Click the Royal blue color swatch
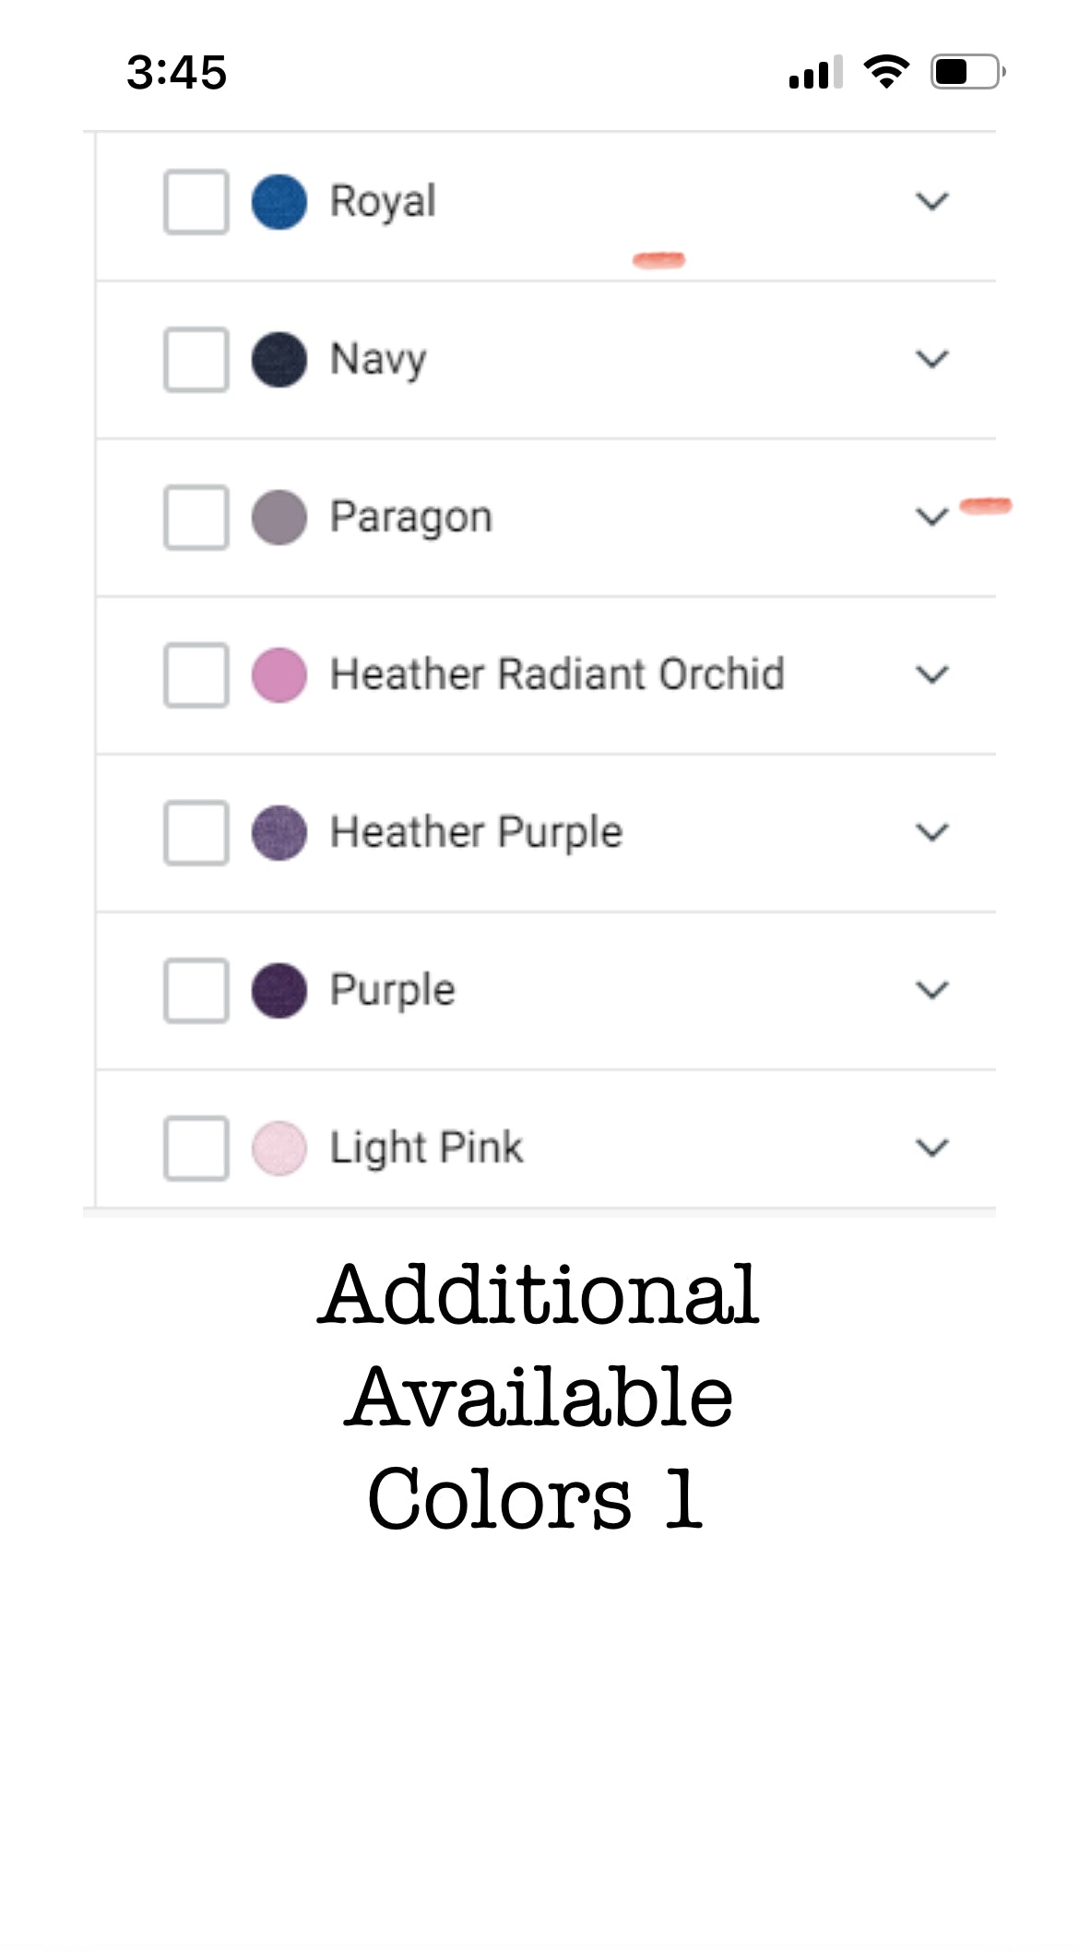 [279, 201]
